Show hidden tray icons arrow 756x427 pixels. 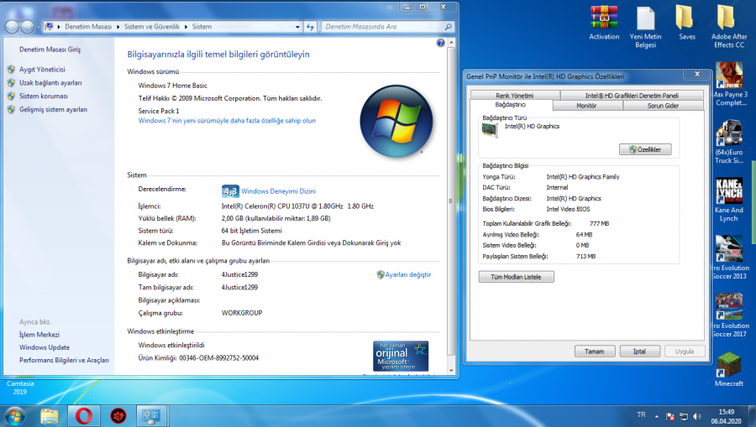point(656,416)
